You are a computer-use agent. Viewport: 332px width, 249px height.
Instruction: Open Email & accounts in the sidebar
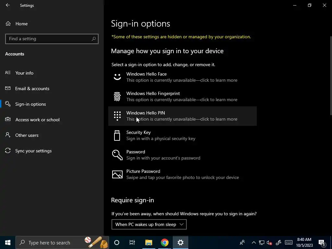[x=52, y=89]
